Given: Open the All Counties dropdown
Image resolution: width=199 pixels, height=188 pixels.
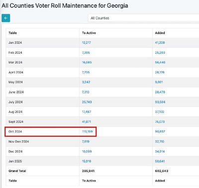Looking at the screenshot, I should [143, 18].
